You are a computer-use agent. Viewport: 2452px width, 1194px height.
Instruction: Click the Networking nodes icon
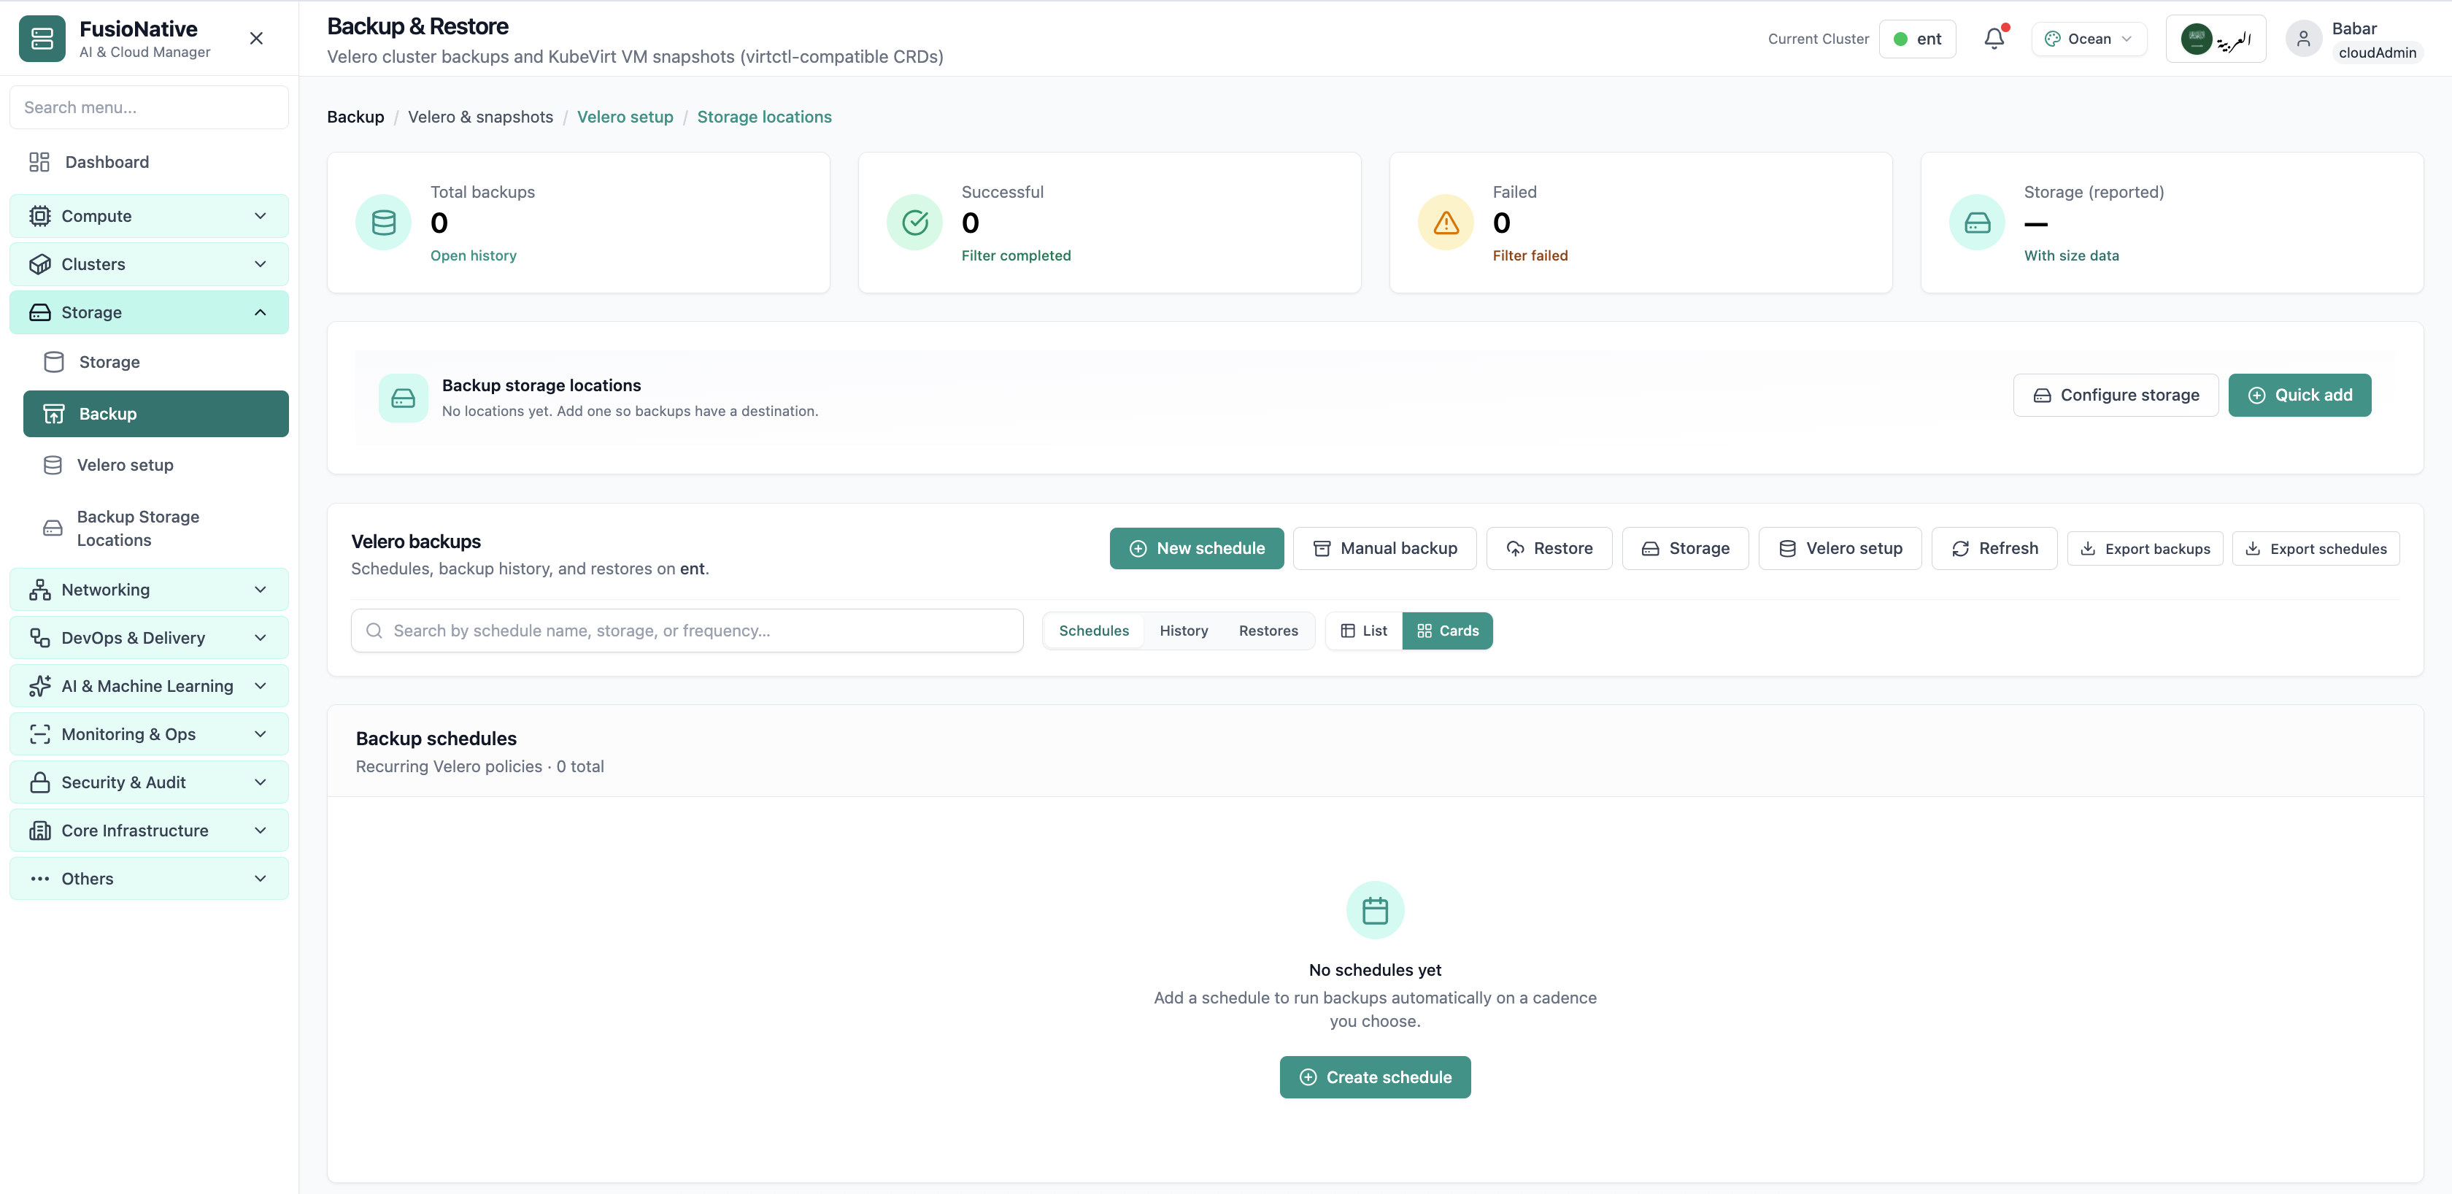tap(39, 590)
